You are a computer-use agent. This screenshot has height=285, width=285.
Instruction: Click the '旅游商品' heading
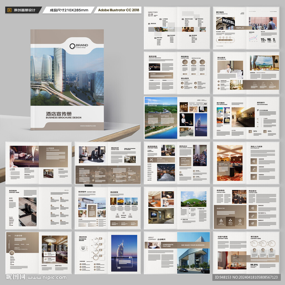coord(220,190)
